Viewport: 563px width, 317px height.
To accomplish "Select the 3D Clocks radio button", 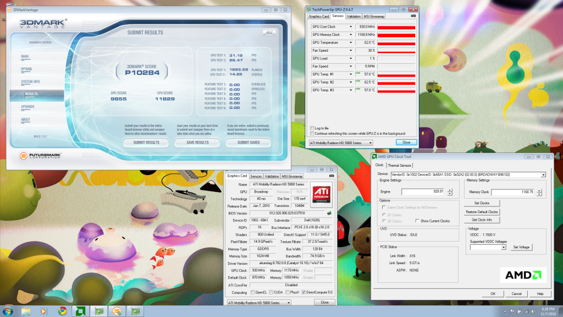I will tap(384, 221).
